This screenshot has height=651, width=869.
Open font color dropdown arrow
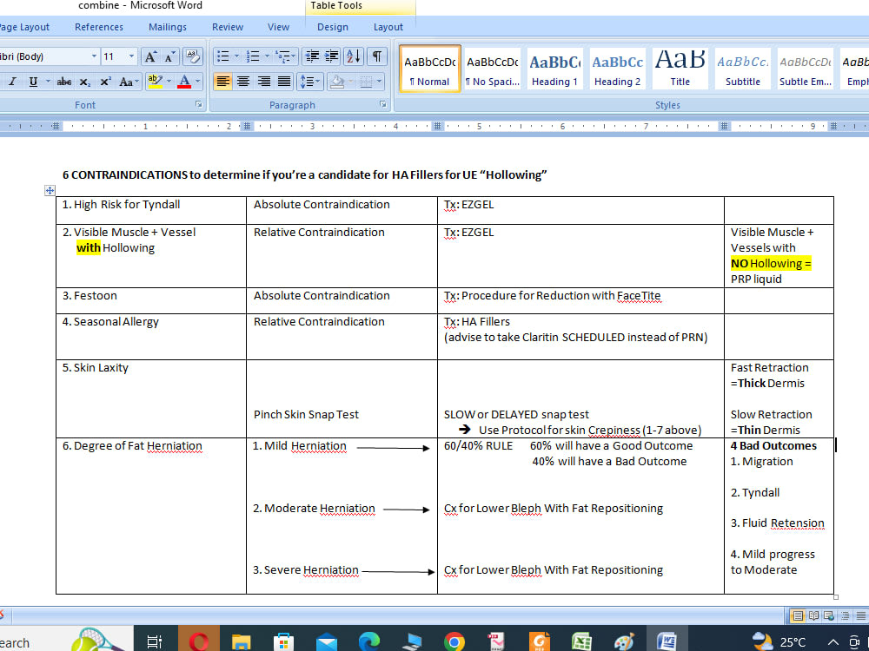pos(198,82)
